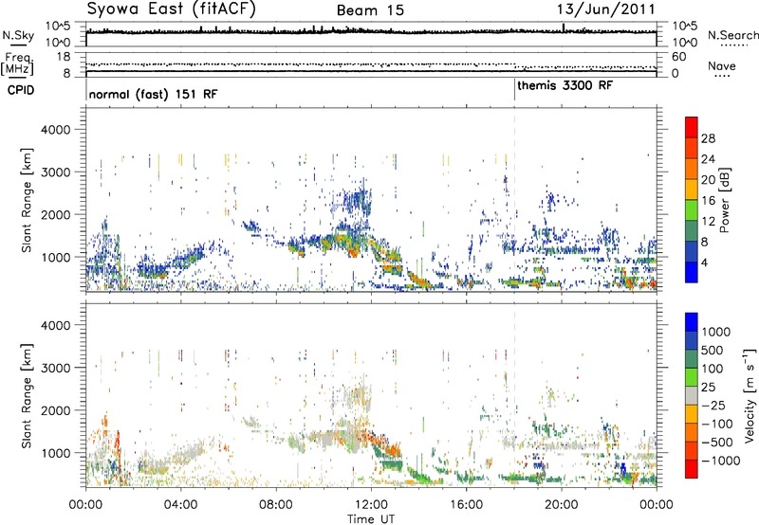759x525 pixels.
Task: Click the "12:00" time axis label
Action: click(371, 504)
